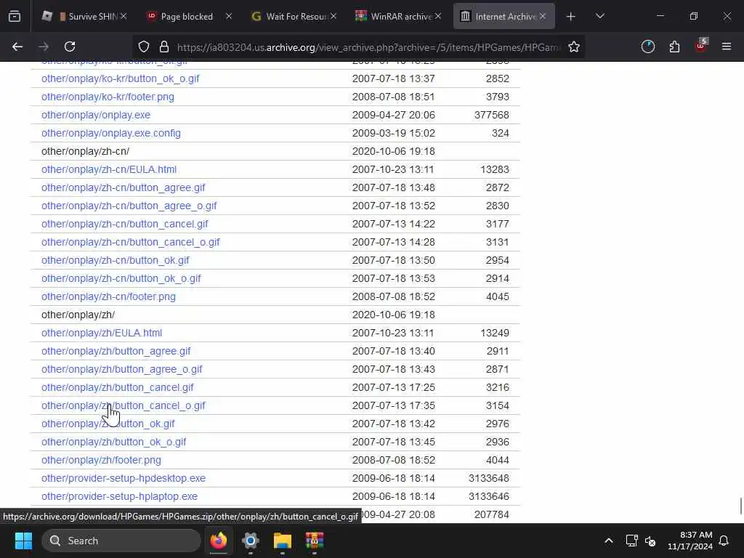
Task: Open other/onplay/zh/button_agree.gif link
Action: click(116, 351)
